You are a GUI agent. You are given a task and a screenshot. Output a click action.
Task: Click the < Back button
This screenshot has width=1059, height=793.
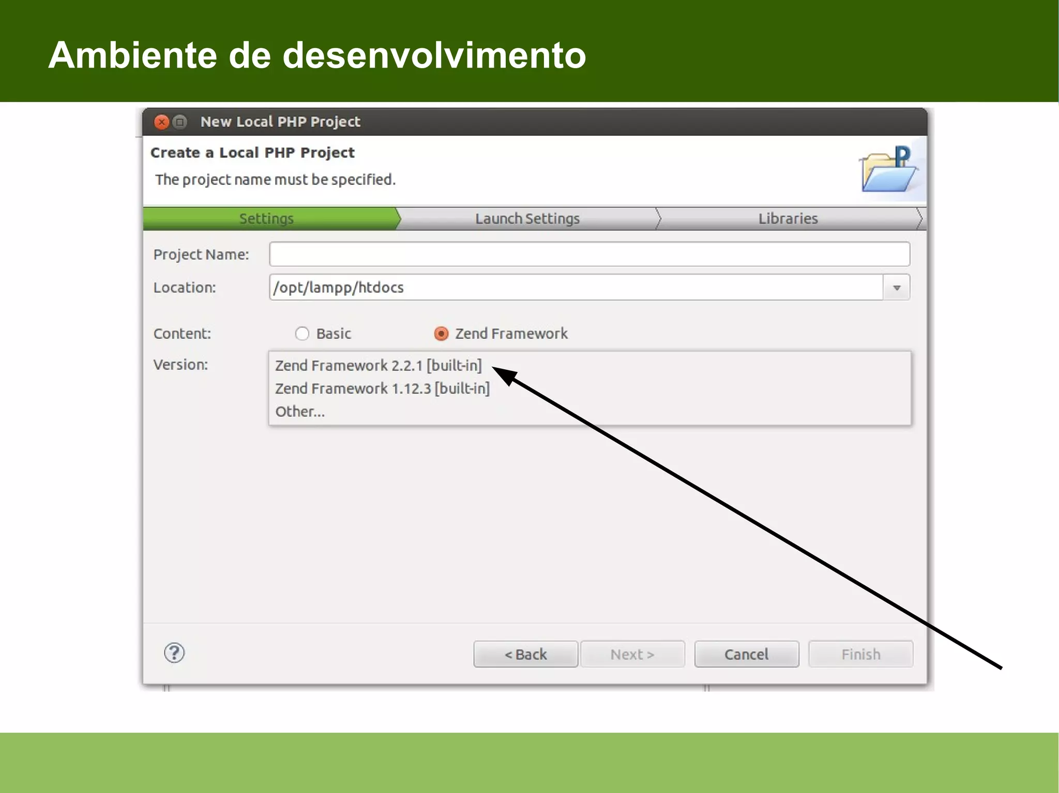pyautogui.click(x=525, y=654)
